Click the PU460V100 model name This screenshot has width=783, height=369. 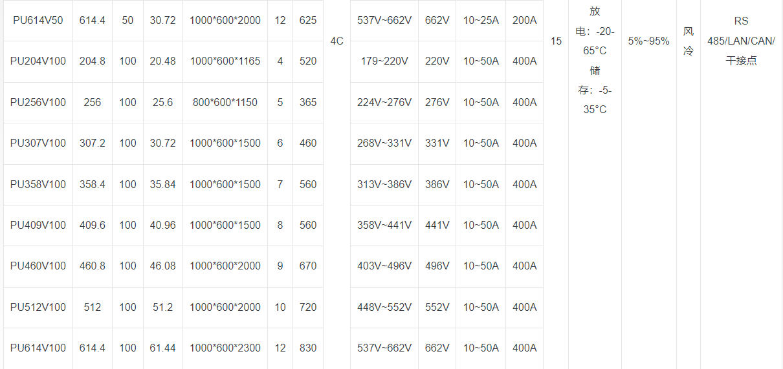tap(38, 266)
